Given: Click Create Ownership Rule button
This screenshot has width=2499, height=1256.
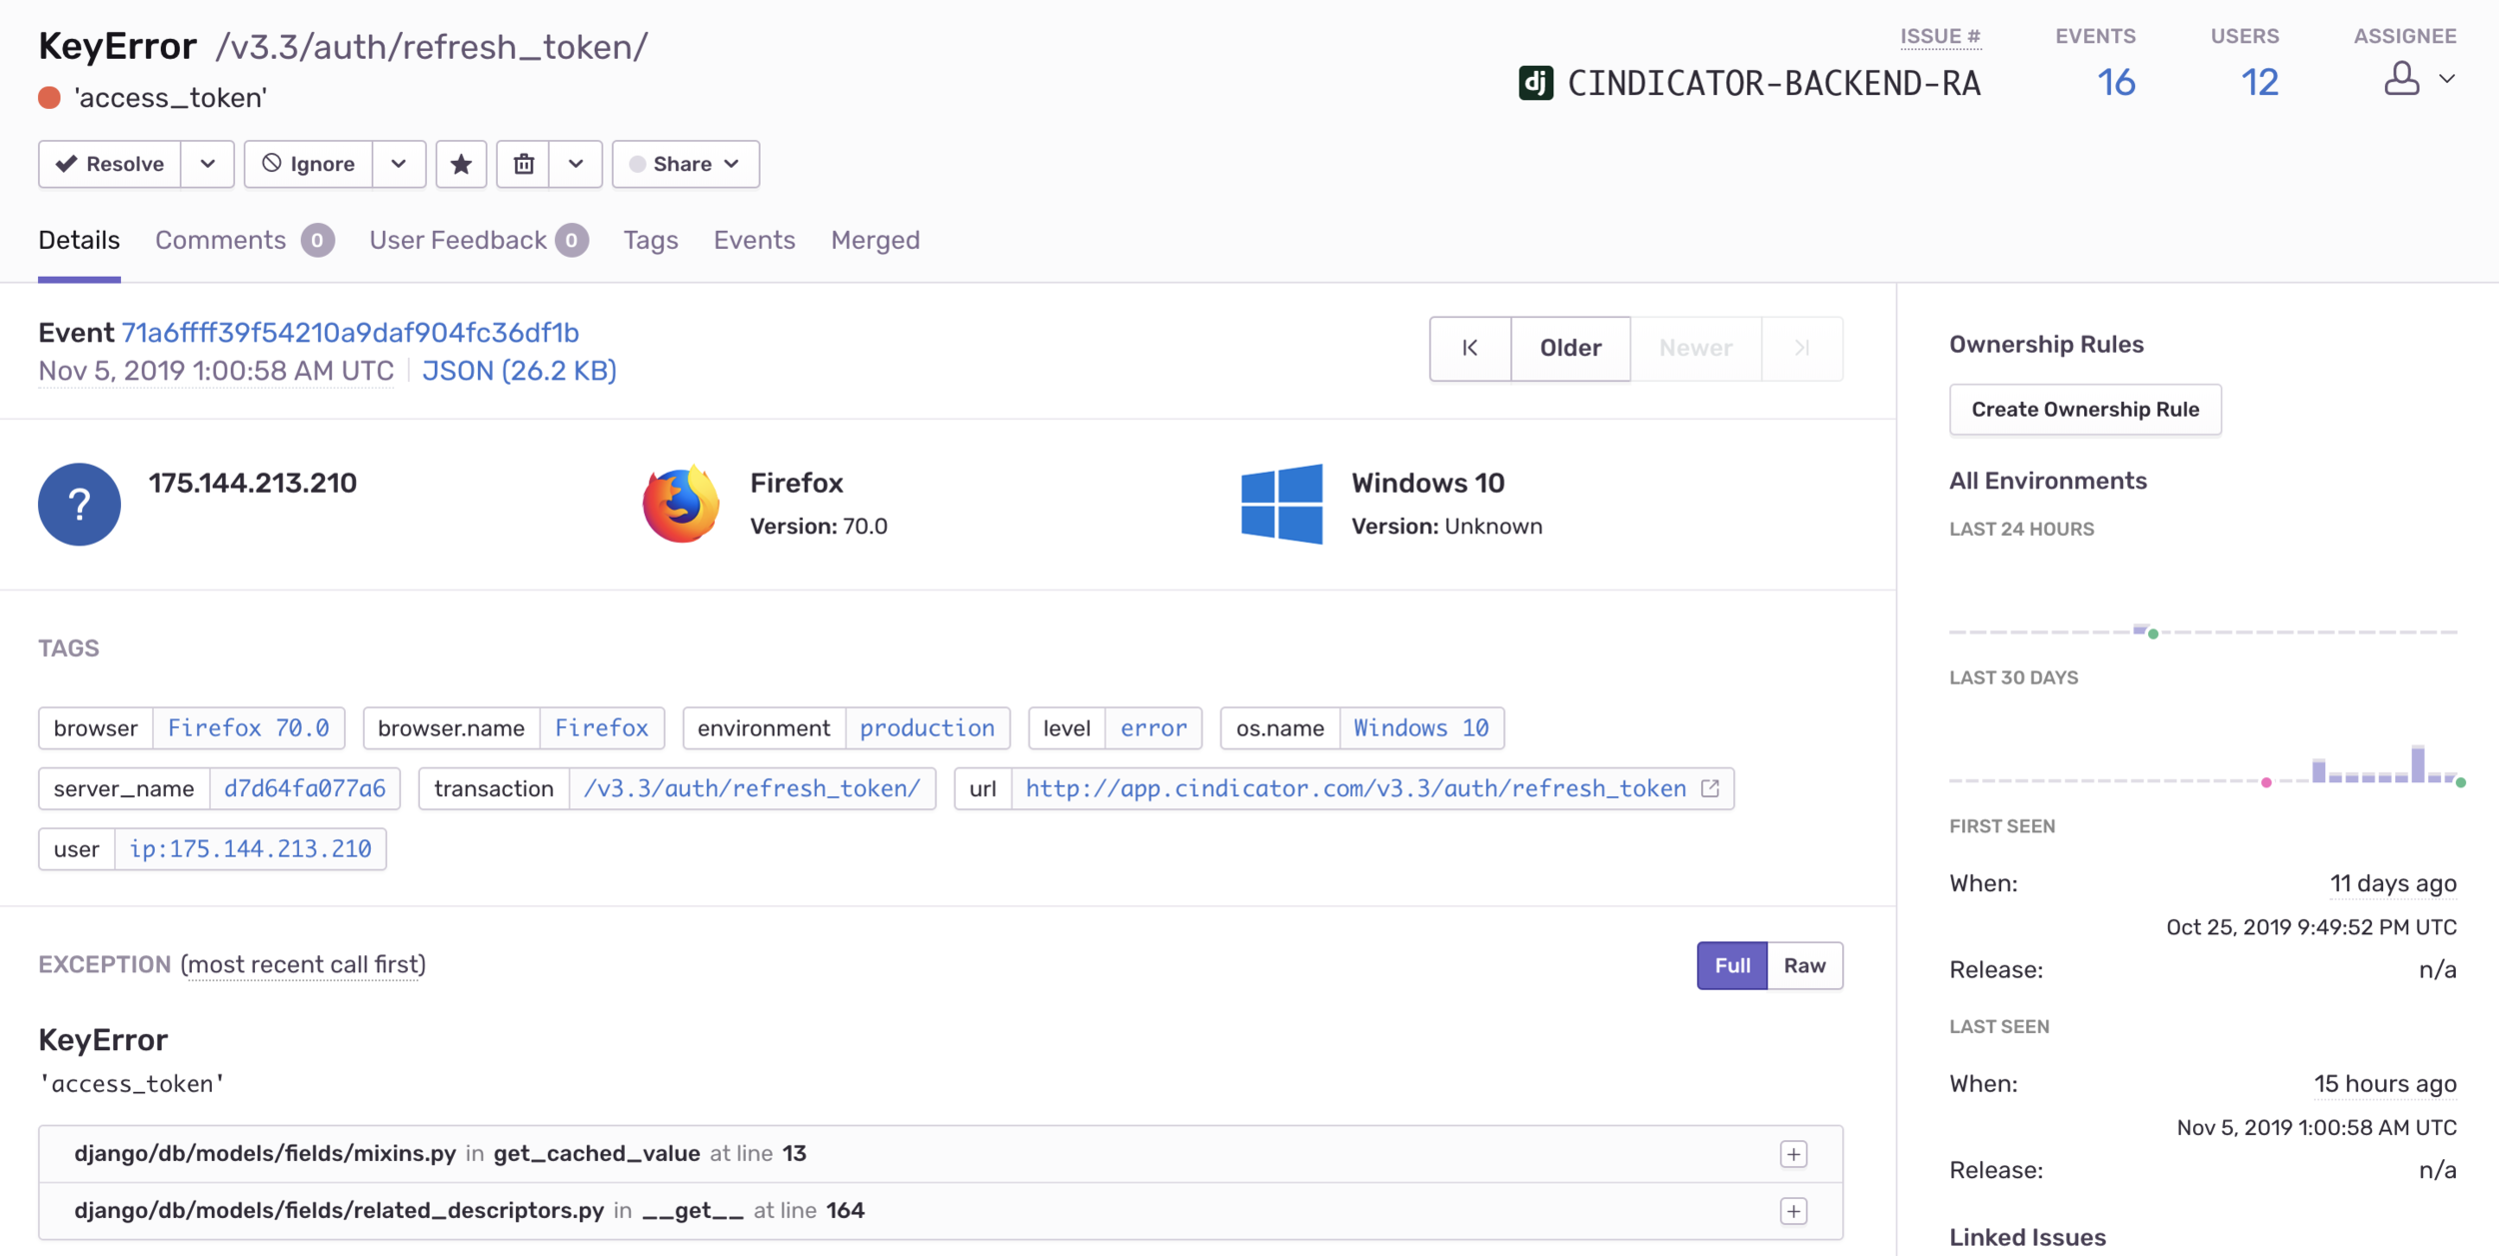Looking at the screenshot, I should click(x=2084, y=410).
